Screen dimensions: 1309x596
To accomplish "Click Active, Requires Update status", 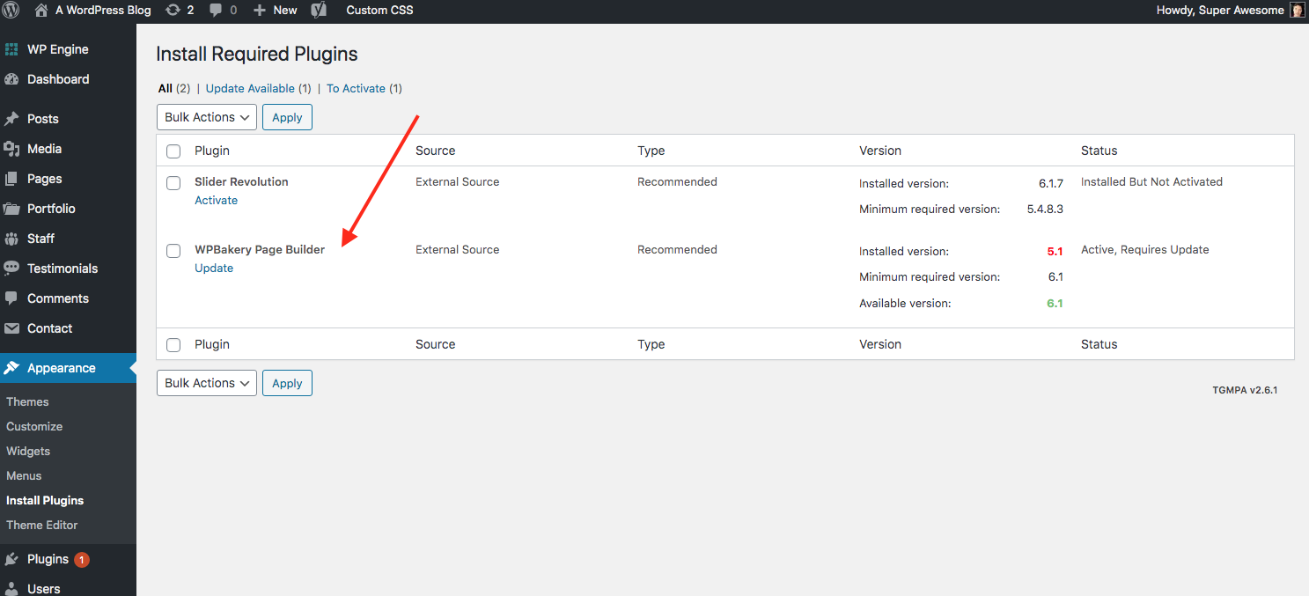I will (1145, 250).
